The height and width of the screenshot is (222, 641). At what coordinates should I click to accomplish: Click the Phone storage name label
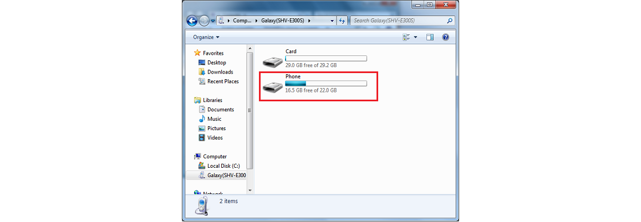coord(293,76)
